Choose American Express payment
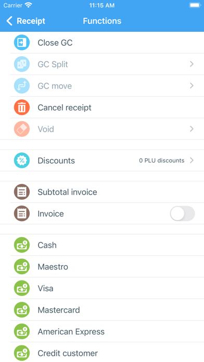Viewport: 204px width, 362px height. pyautogui.click(x=102, y=331)
